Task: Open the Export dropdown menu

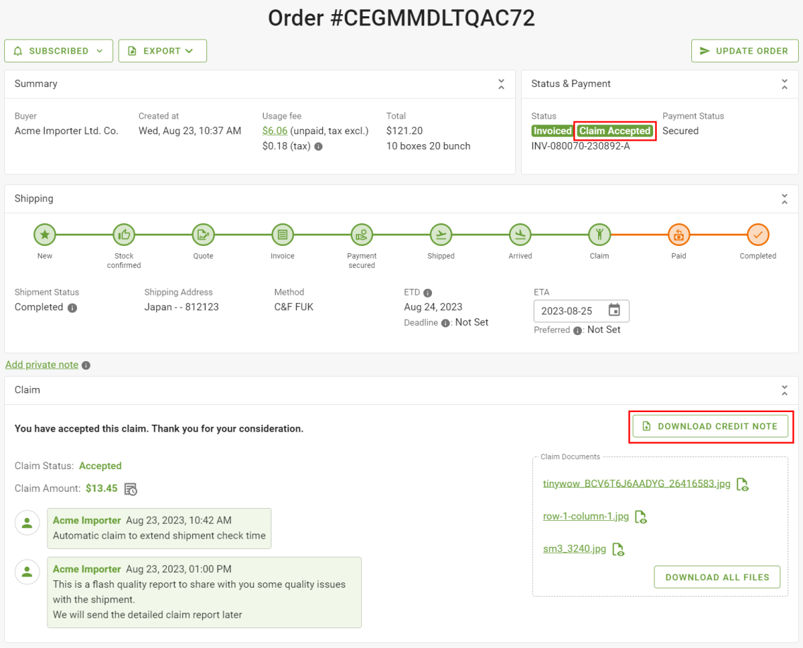Action: pyautogui.click(x=163, y=51)
